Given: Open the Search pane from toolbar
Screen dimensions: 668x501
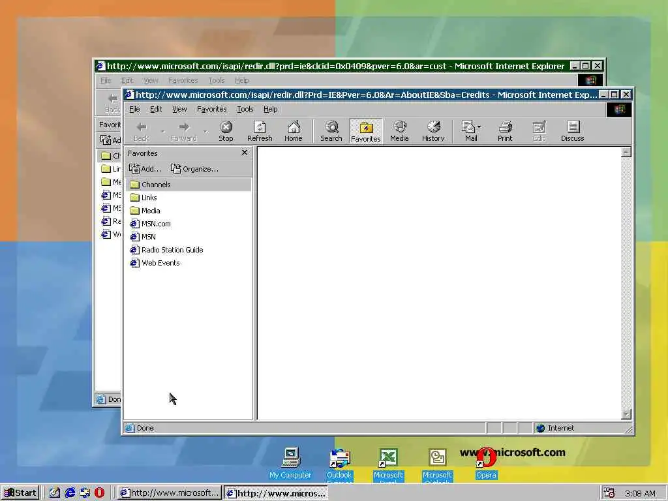Looking at the screenshot, I should [331, 131].
